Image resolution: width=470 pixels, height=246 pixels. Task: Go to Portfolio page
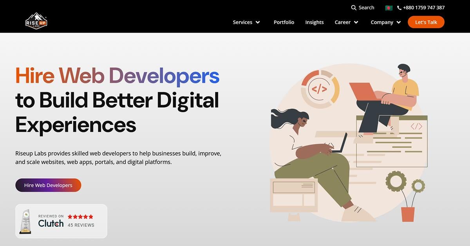(284, 22)
